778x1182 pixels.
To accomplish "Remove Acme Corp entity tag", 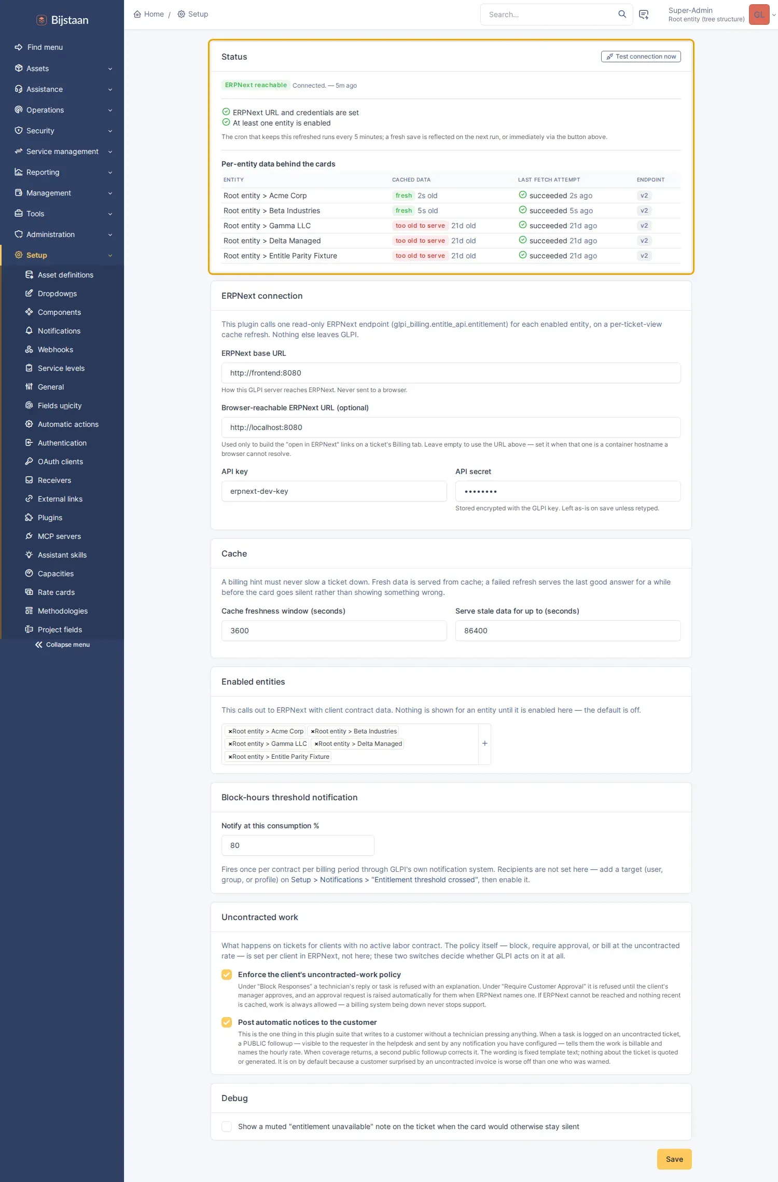I will [230, 731].
